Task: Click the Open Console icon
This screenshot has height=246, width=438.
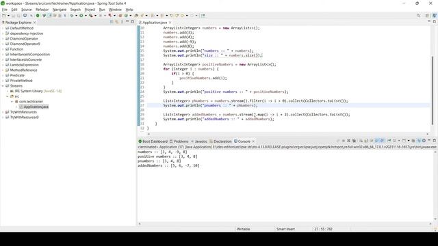Action: [404, 141]
